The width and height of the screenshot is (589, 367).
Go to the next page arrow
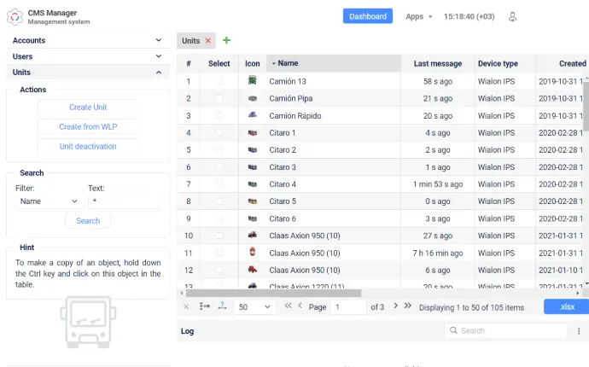[x=395, y=306]
